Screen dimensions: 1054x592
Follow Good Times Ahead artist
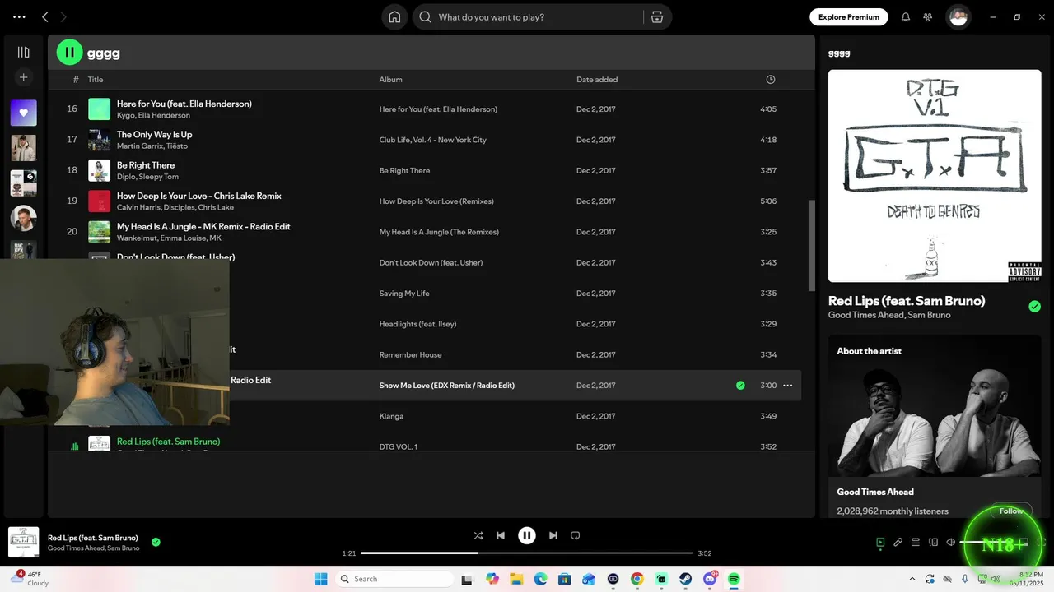tap(1010, 511)
